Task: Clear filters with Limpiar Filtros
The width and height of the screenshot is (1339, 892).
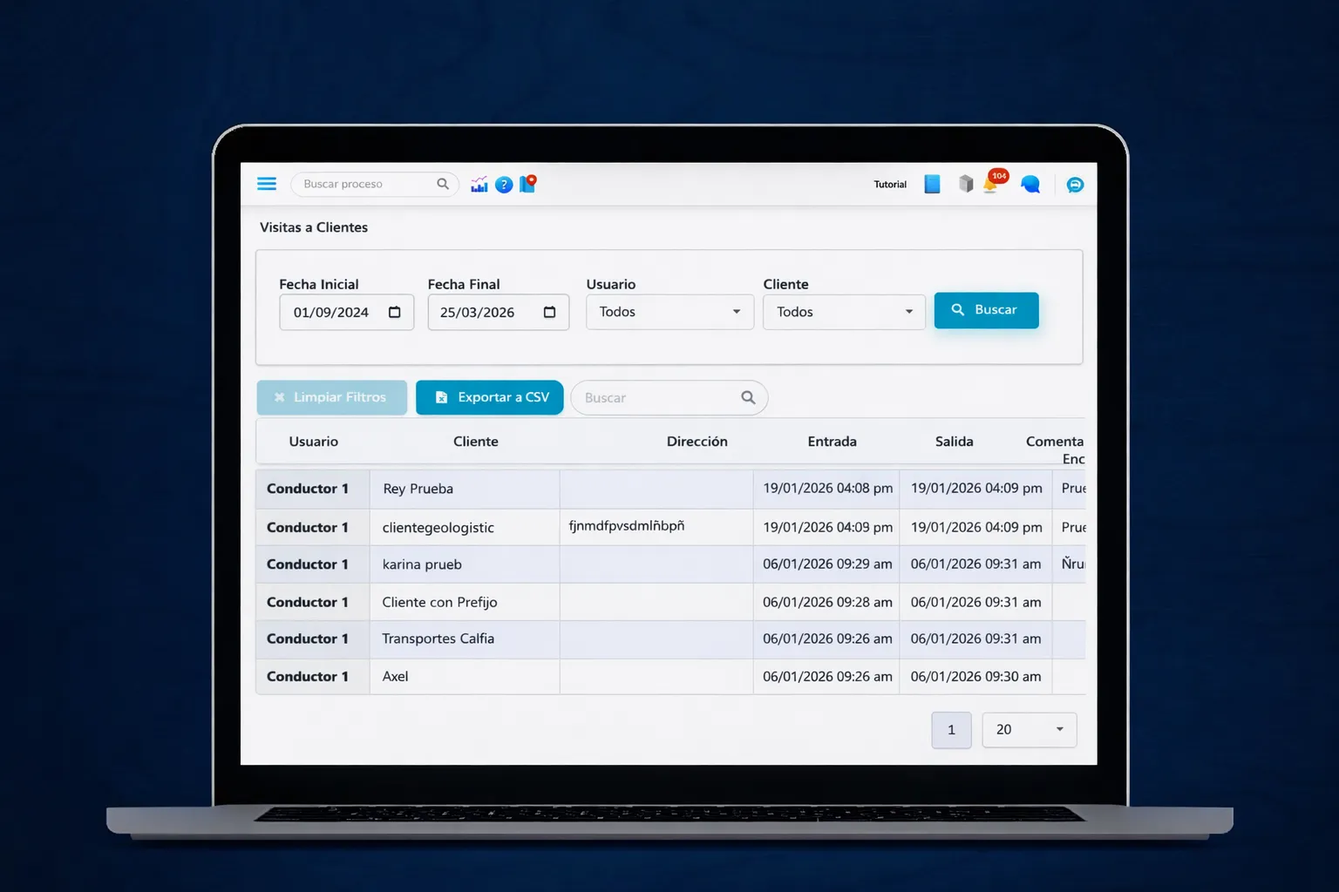Action: [x=331, y=397]
